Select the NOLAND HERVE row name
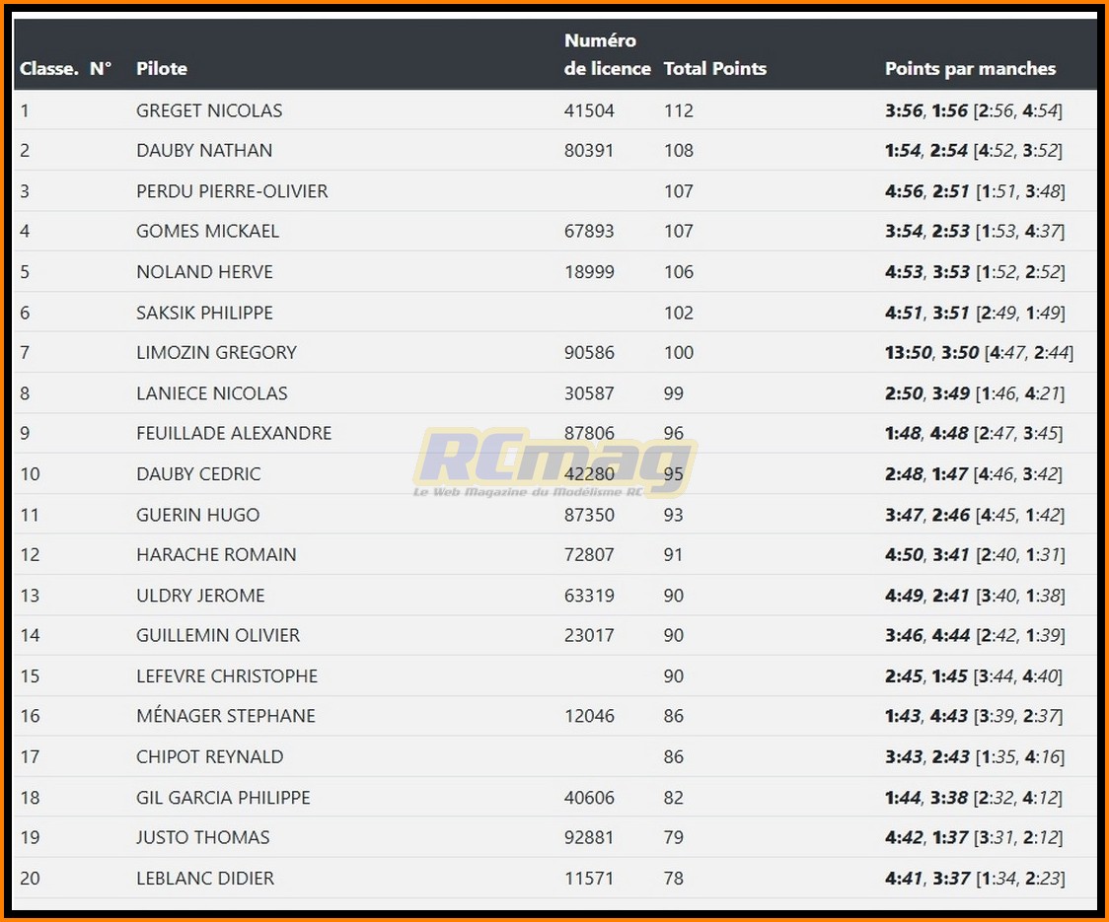 (x=204, y=272)
